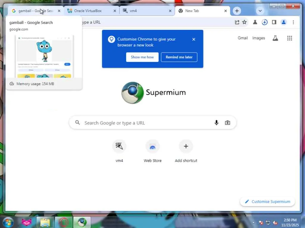This screenshot has height=228, width=305.
Task: Open the tab search dropdown arrow
Action: click(x=260, y=11)
